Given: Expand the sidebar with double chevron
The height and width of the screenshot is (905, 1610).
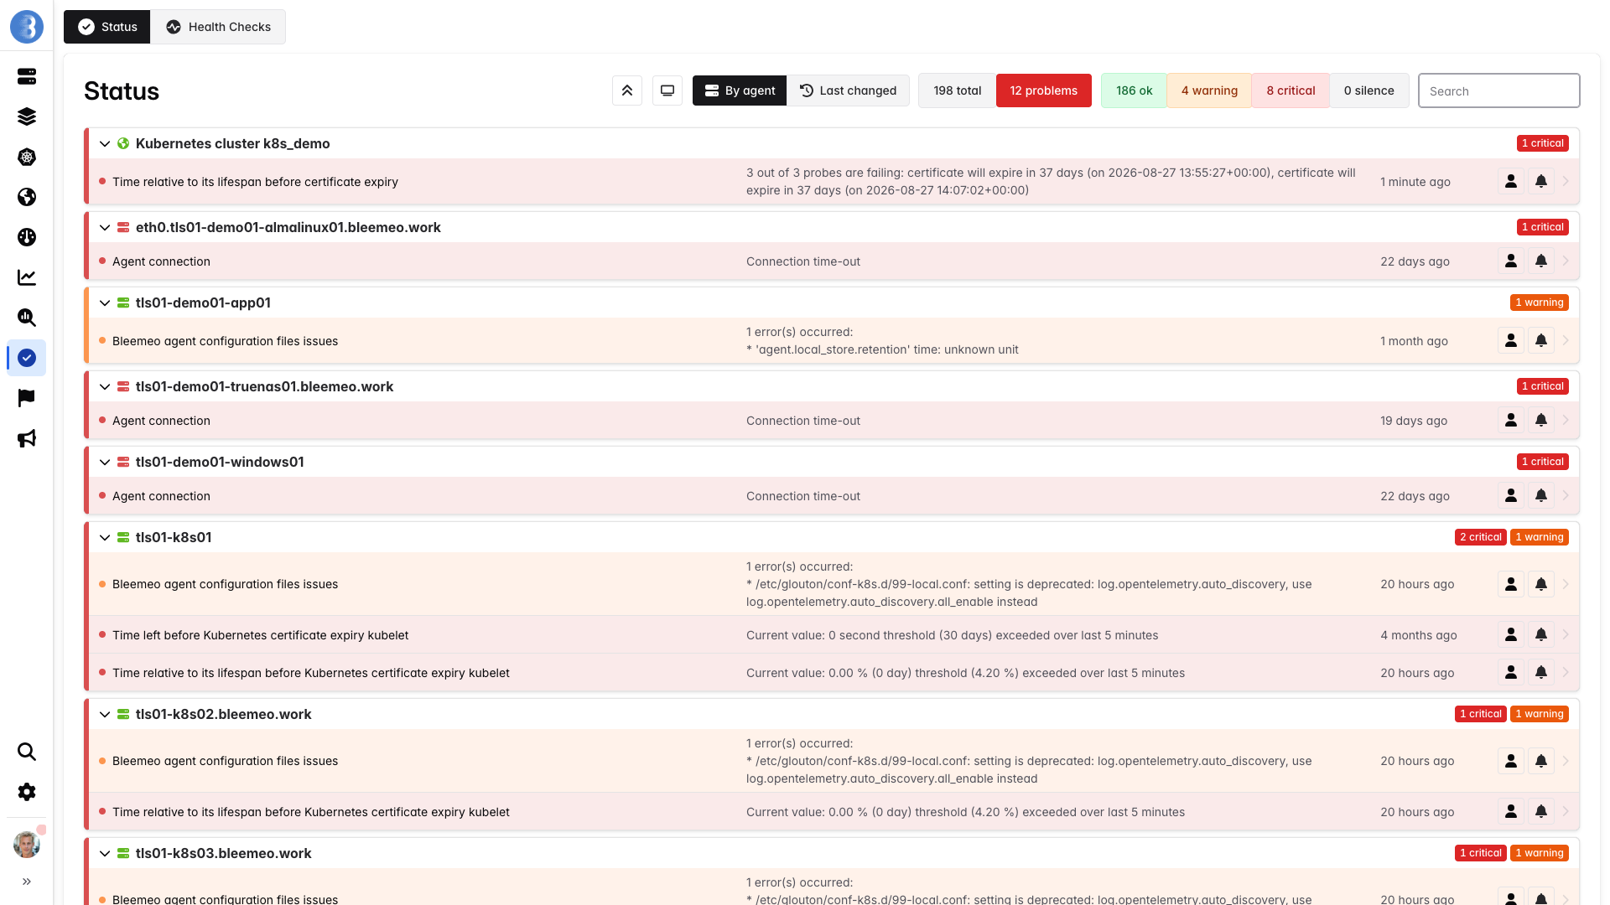Looking at the screenshot, I should pos(27,882).
